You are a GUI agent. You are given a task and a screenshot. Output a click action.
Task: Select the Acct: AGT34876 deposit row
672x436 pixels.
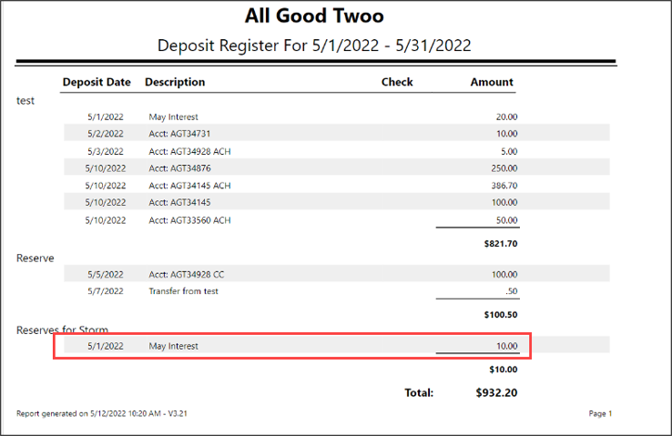[x=336, y=167]
